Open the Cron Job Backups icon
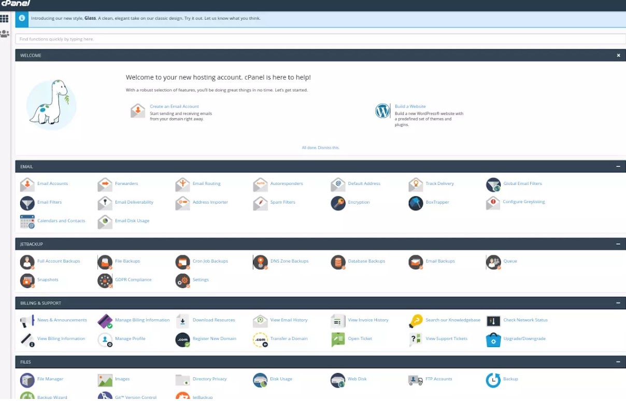The height and width of the screenshot is (401, 626). (183, 262)
